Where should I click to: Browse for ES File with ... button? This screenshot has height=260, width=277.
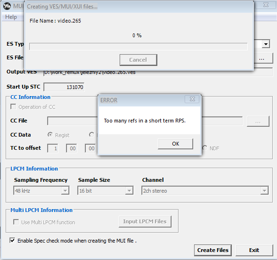(x=263, y=58)
